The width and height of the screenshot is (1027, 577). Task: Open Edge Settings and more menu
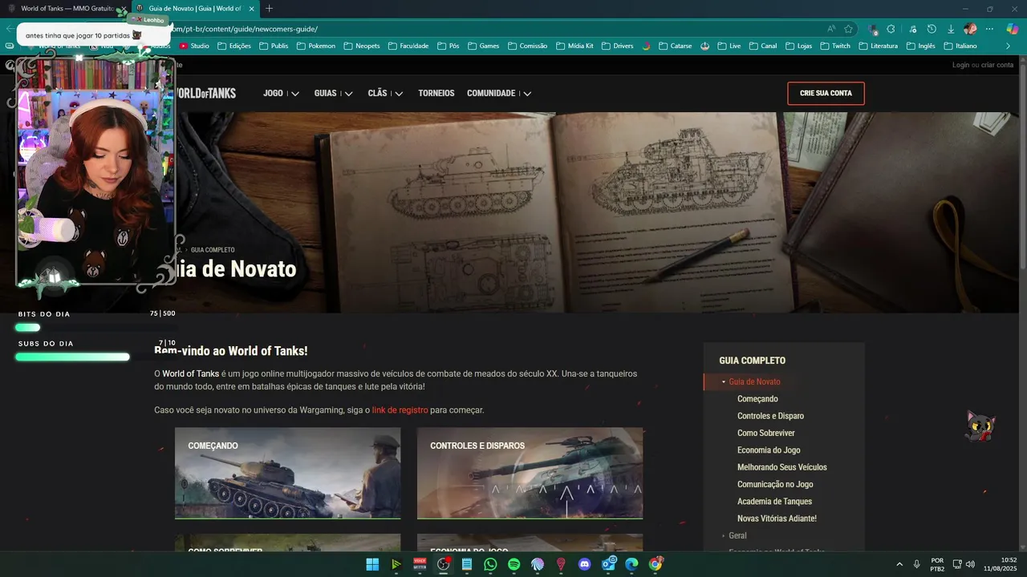pyautogui.click(x=989, y=29)
